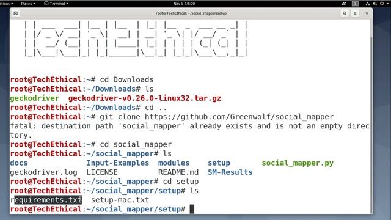Open the volume icon in top bar
The width and height of the screenshot is (391, 220).
point(375,4)
